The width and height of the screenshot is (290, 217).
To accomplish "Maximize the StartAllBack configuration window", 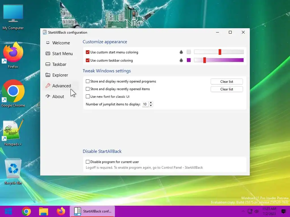I will 230,32.
